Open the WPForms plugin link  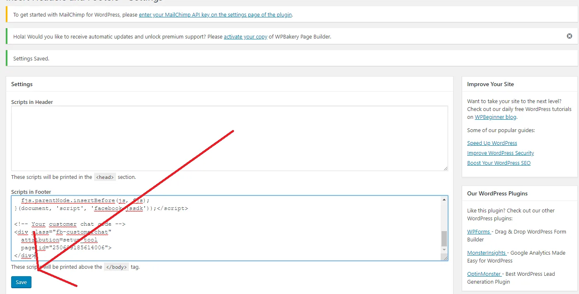[x=479, y=231]
